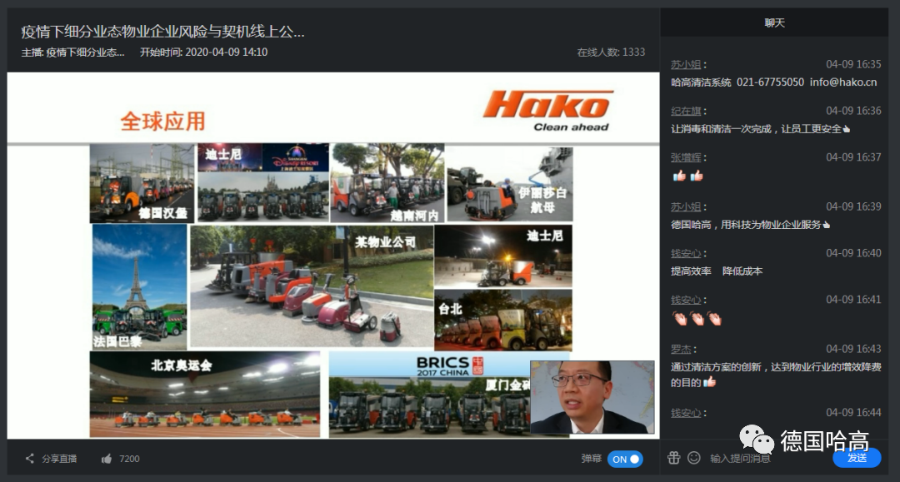Screen dimensions: 900x482
Task: Click the 发送 send button
Action: [x=857, y=458]
